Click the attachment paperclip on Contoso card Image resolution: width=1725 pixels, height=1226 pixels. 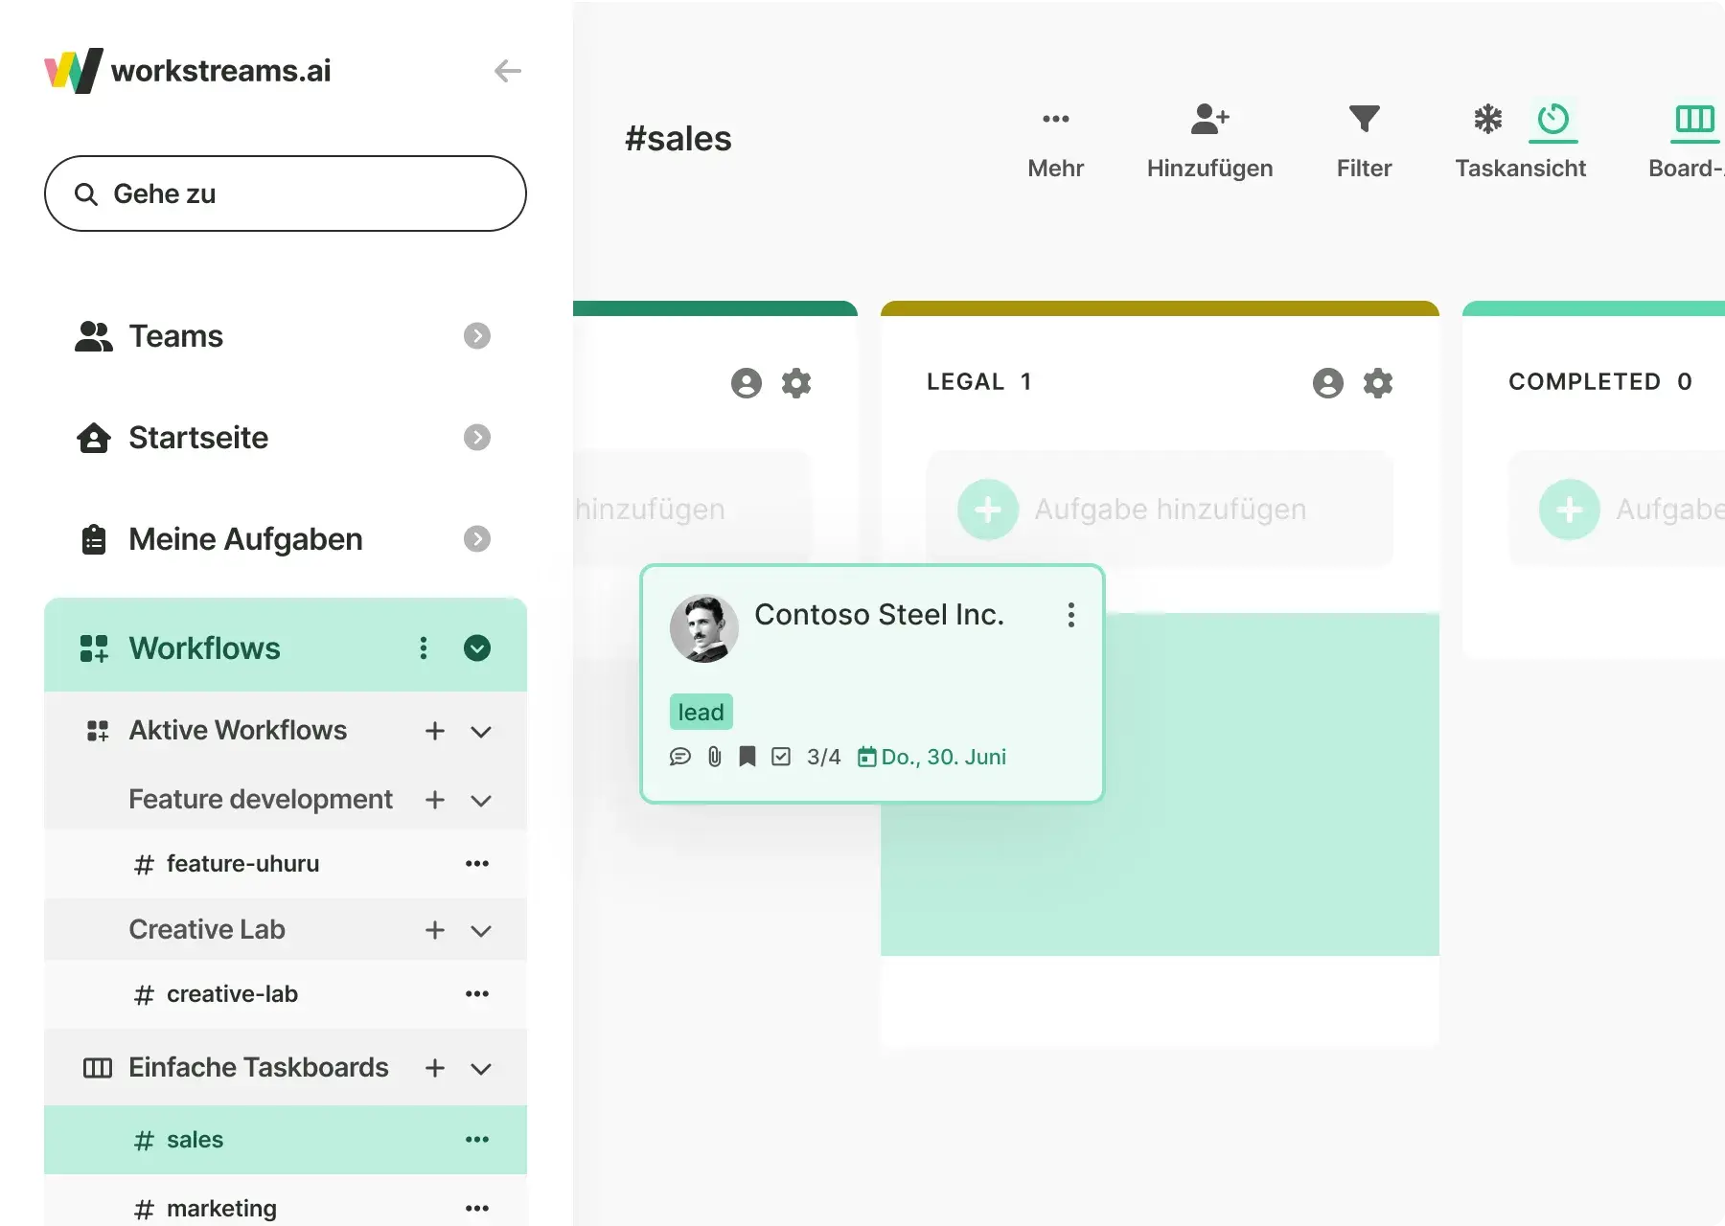715,757
